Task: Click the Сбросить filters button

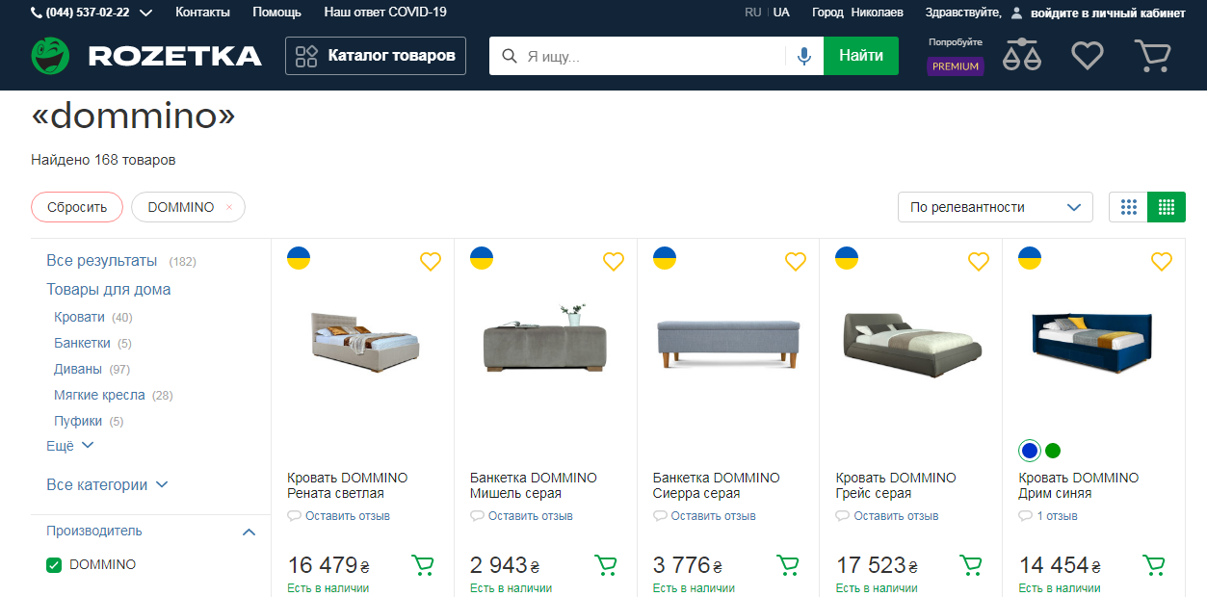Action: [x=76, y=206]
